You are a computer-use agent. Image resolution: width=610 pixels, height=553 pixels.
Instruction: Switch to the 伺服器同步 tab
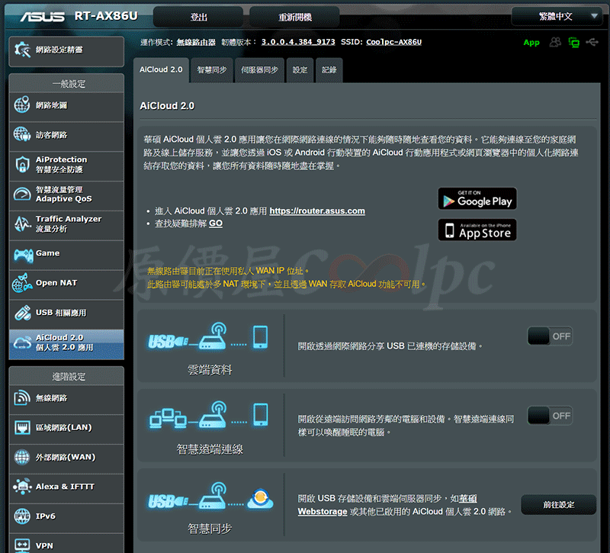(x=259, y=70)
